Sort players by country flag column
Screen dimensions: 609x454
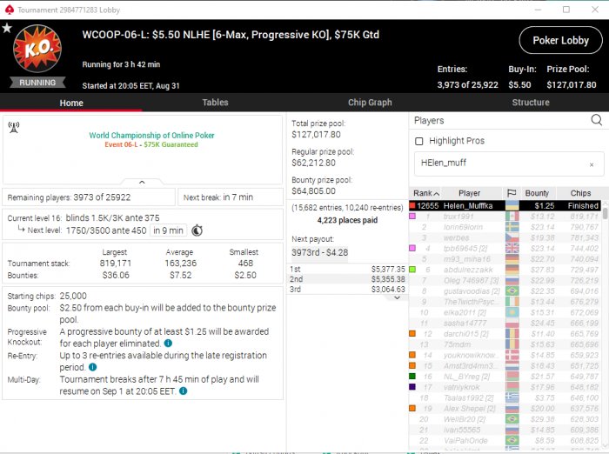(512, 193)
